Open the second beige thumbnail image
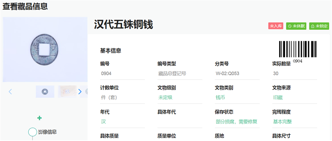The image size is (332, 141). click(x=67, y=91)
